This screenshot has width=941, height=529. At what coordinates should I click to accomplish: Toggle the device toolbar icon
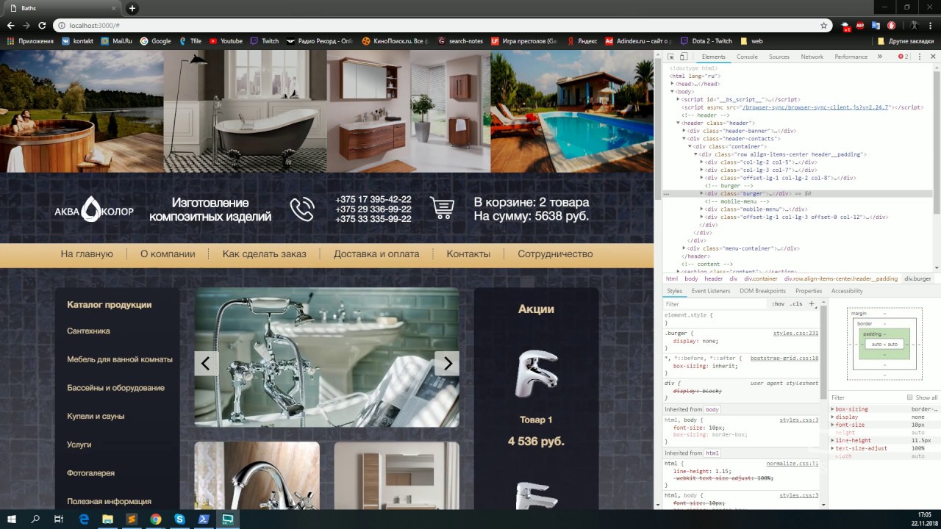point(683,57)
